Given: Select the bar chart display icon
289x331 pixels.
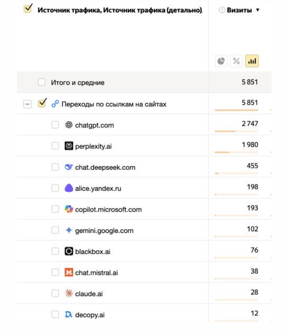Looking at the screenshot, I should (252, 61).
